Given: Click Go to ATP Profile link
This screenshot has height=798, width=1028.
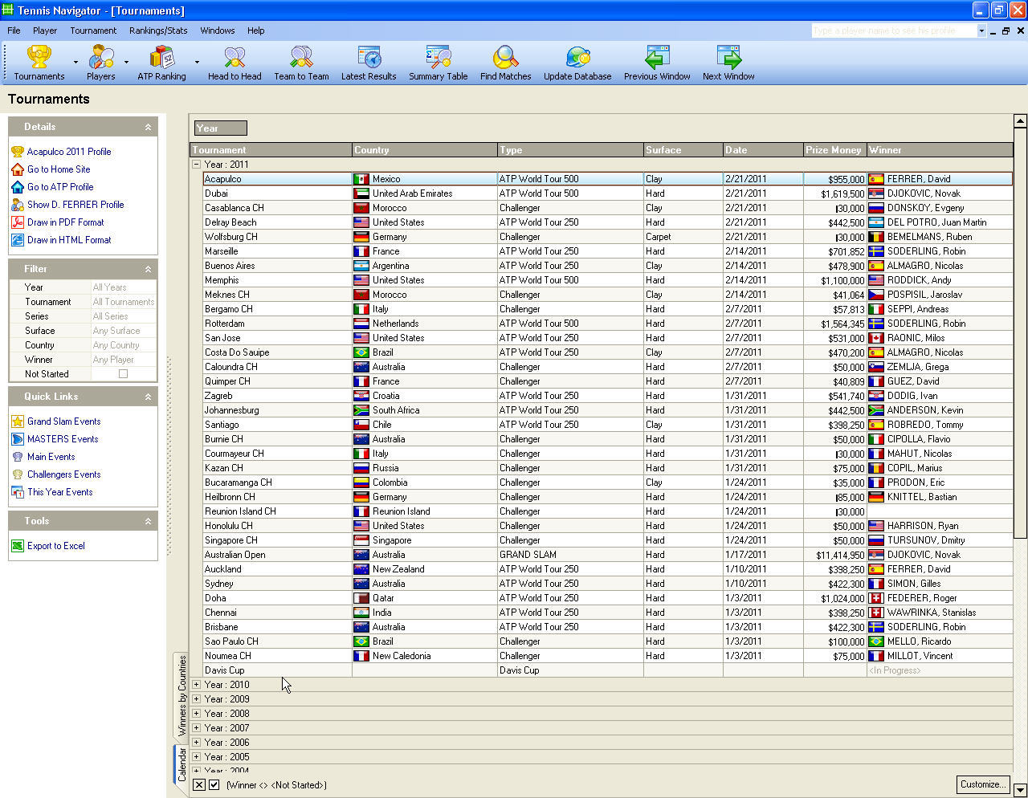Looking at the screenshot, I should pos(60,187).
